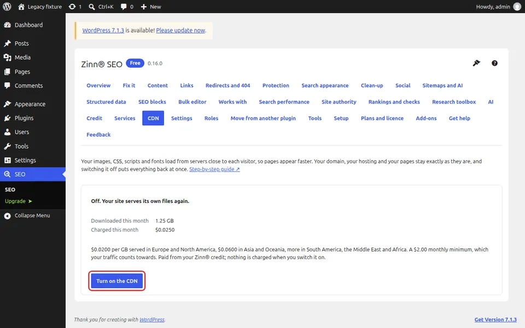Open the Feedback tab

[98, 134]
